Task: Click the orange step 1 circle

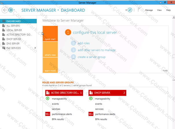Action: (68, 32)
